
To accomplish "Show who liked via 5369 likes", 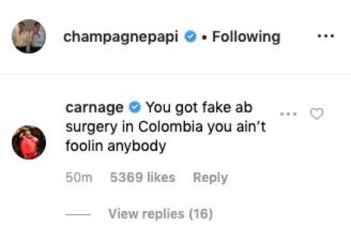I will (x=143, y=178).
